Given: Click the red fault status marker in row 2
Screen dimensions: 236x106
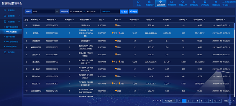Looking at the screenshot, I should [x=119, y=33].
